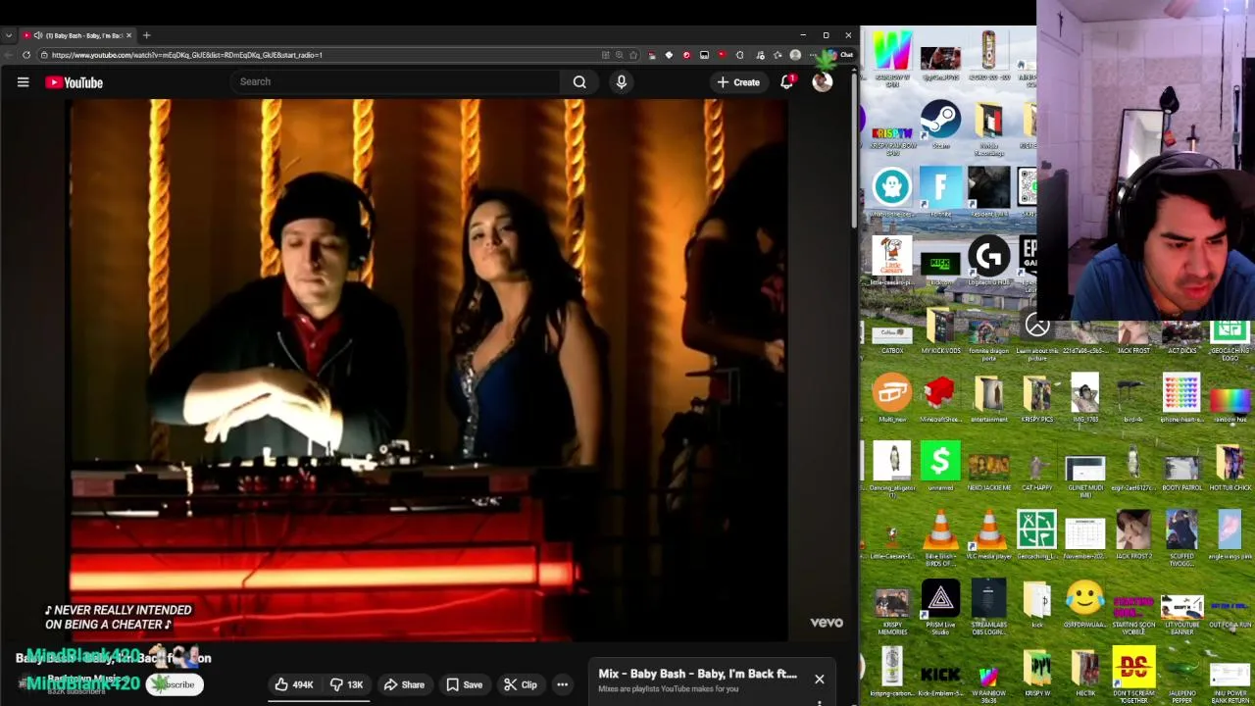Select the STREAMLABS OBS LOGIN file
Image resolution: width=1255 pixels, height=706 pixels.
(x=988, y=605)
